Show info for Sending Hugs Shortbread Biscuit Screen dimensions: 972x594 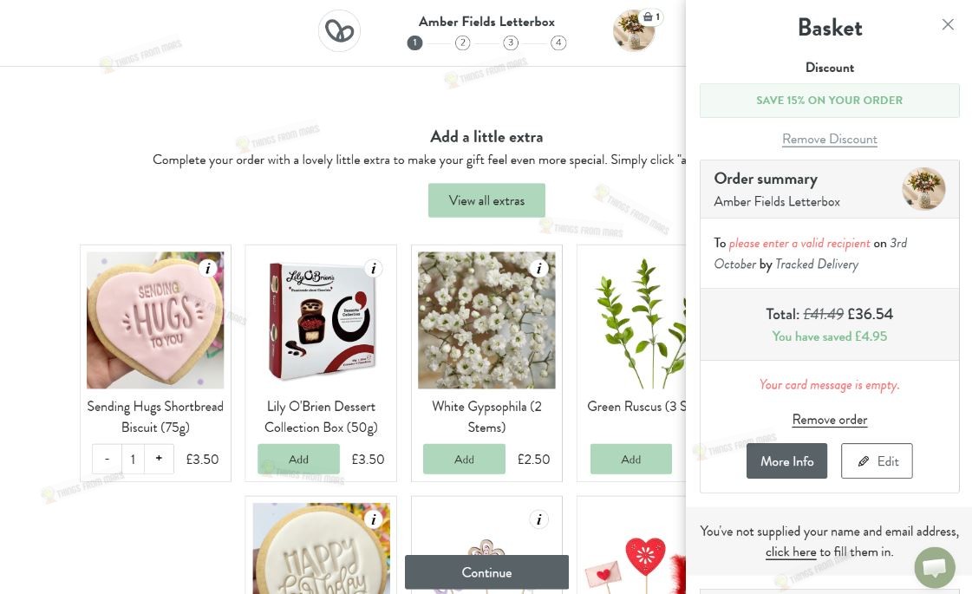pos(207,269)
